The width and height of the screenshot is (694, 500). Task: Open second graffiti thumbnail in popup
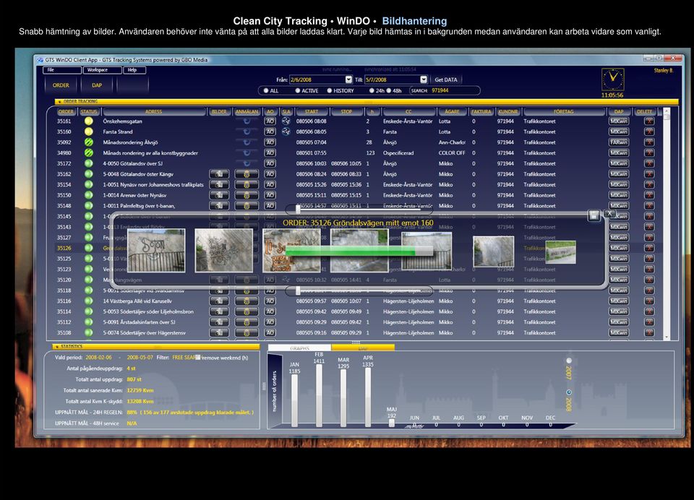coord(224,250)
